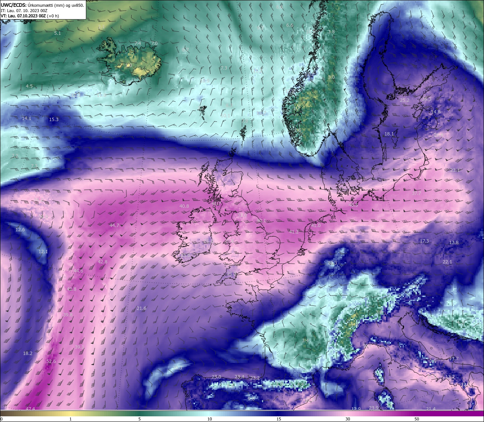Image resolution: width=484 pixels, height=422 pixels.
Task: Click the 4.5 value southwest of Iceland
Action: [29, 86]
